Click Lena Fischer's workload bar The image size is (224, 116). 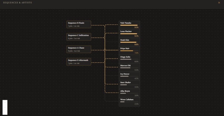tap(129, 34)
